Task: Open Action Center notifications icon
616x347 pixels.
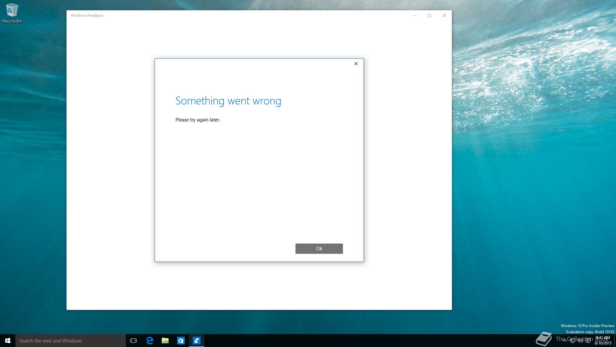Action: [588, 341]
